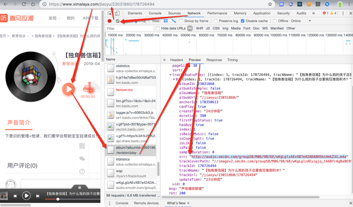Image resolution: width=353 pixels, height=207 pixels.
Task: Open the Security tab
Action: click(283, 13)
